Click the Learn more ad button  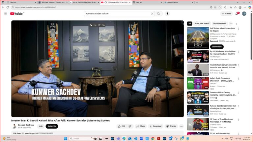click(x=217, y=47)
